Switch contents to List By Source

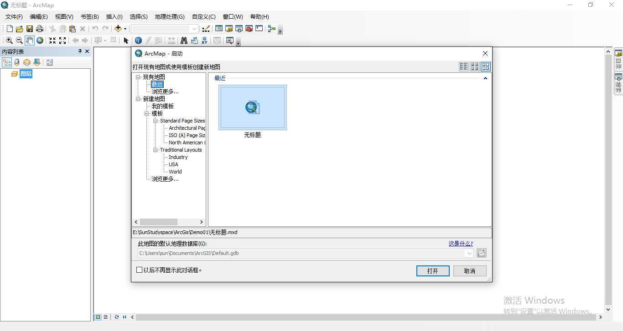point(17,62)
